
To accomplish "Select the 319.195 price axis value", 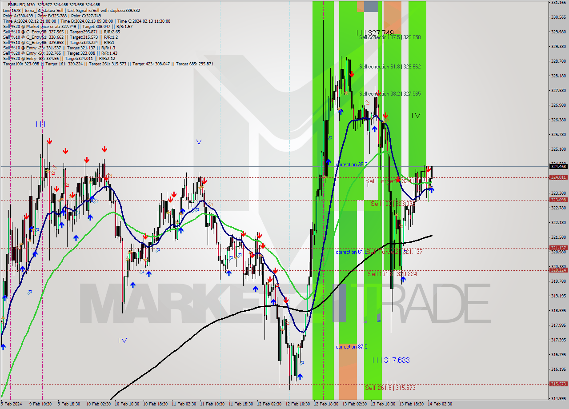I will 558,296.
